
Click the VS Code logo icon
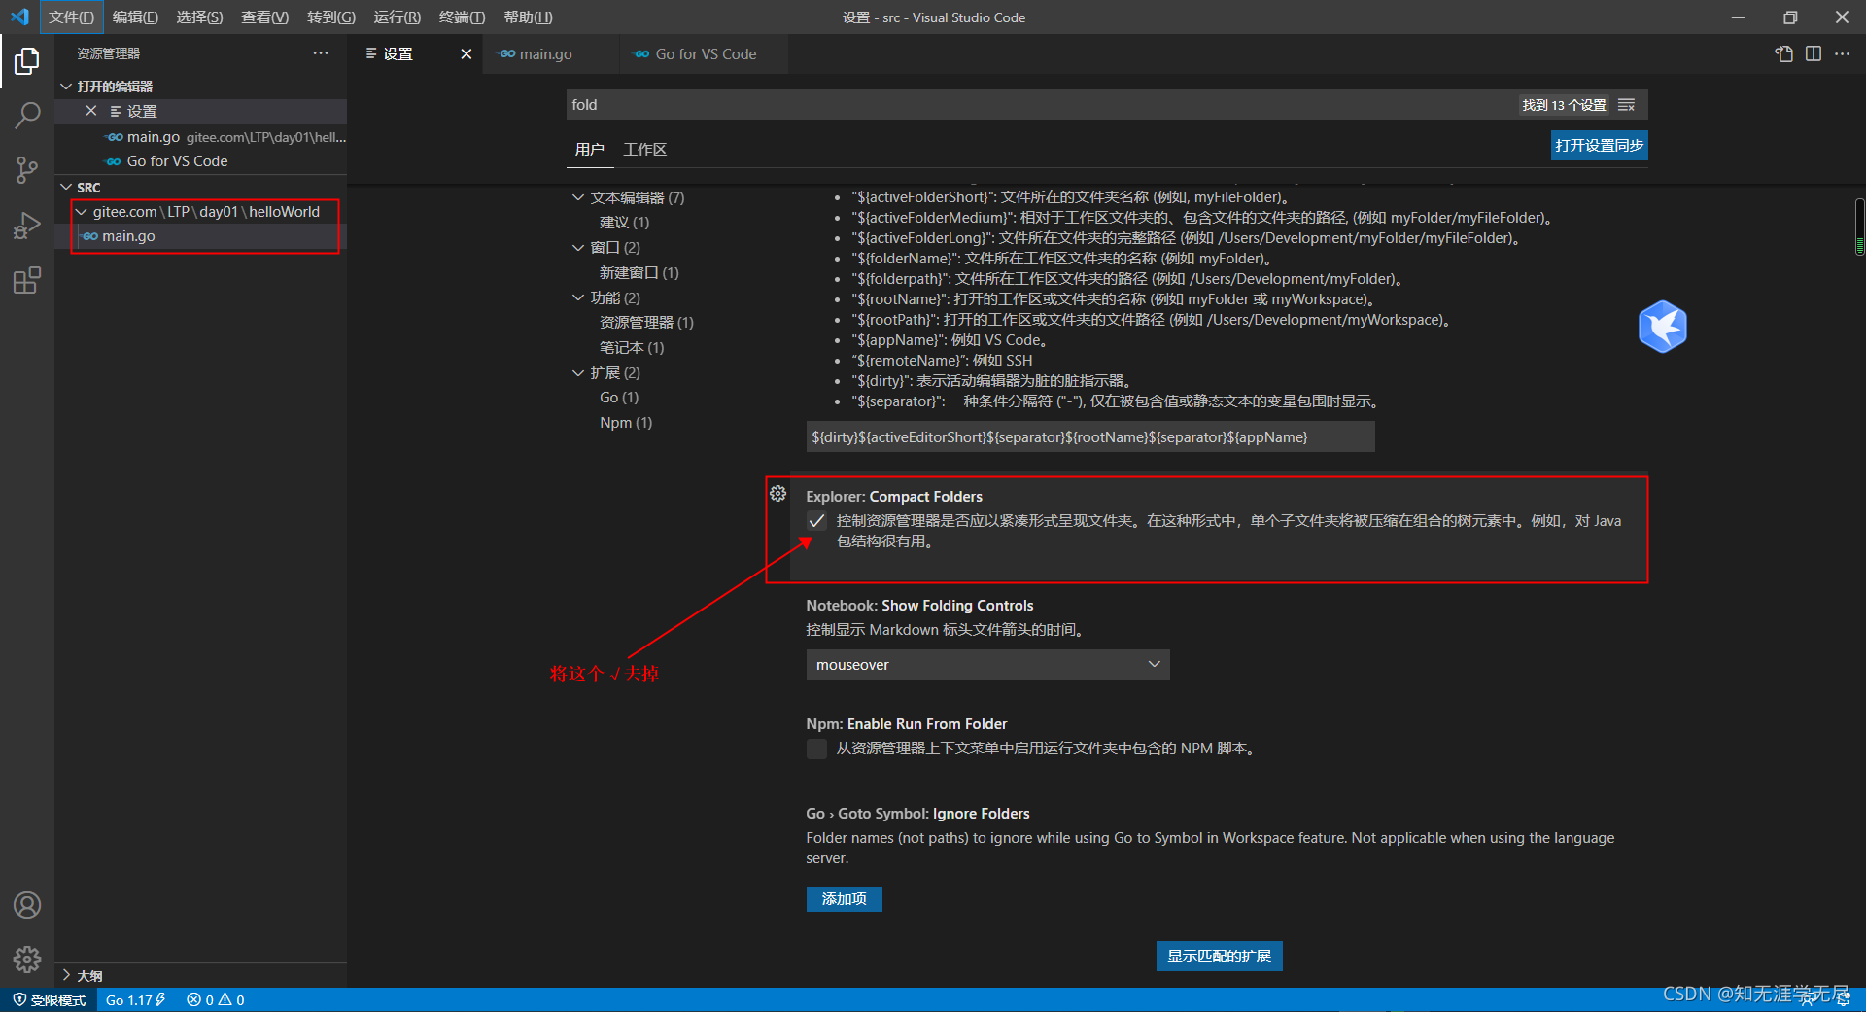click(x=19, y=17)
